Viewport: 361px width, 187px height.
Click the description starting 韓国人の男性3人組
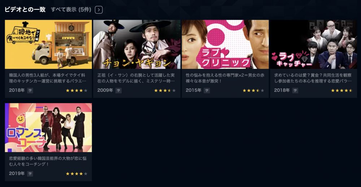[48, 78]
